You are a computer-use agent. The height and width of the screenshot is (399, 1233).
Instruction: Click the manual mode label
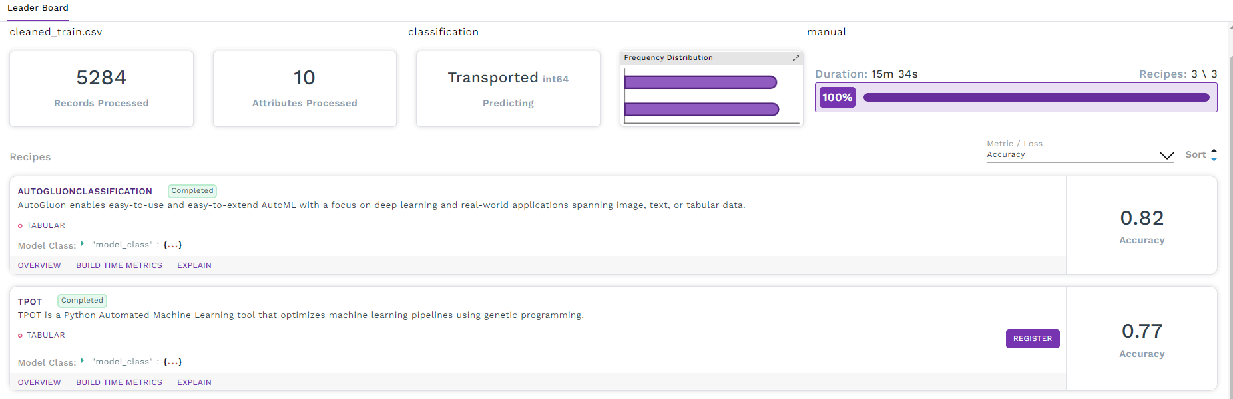click(x=827, y=32)
